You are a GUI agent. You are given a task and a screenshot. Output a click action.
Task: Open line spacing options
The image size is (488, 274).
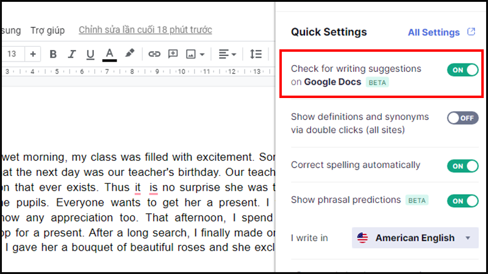point(256,54)
